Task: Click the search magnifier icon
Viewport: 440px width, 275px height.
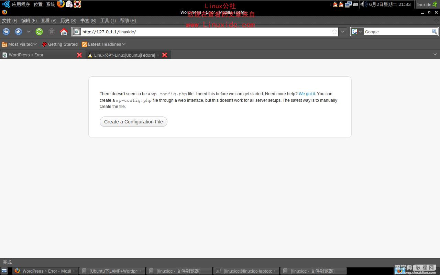Action: click(434, 32)
